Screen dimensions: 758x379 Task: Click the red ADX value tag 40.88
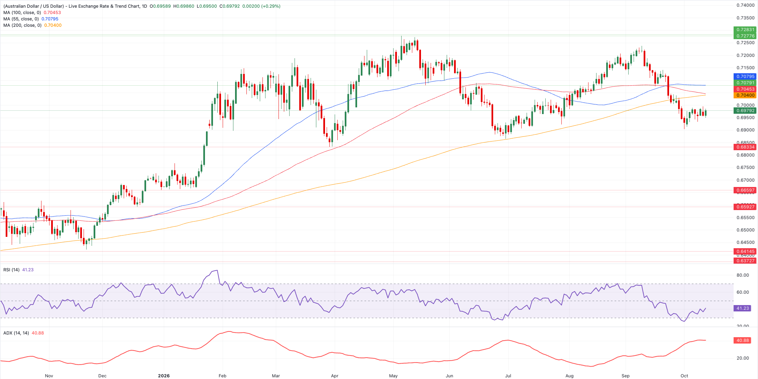[x=743, y=341]
